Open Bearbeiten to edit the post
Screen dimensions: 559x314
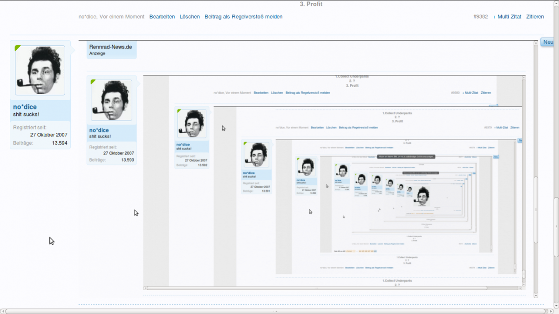pyautogui.click(x=162, y=17)
